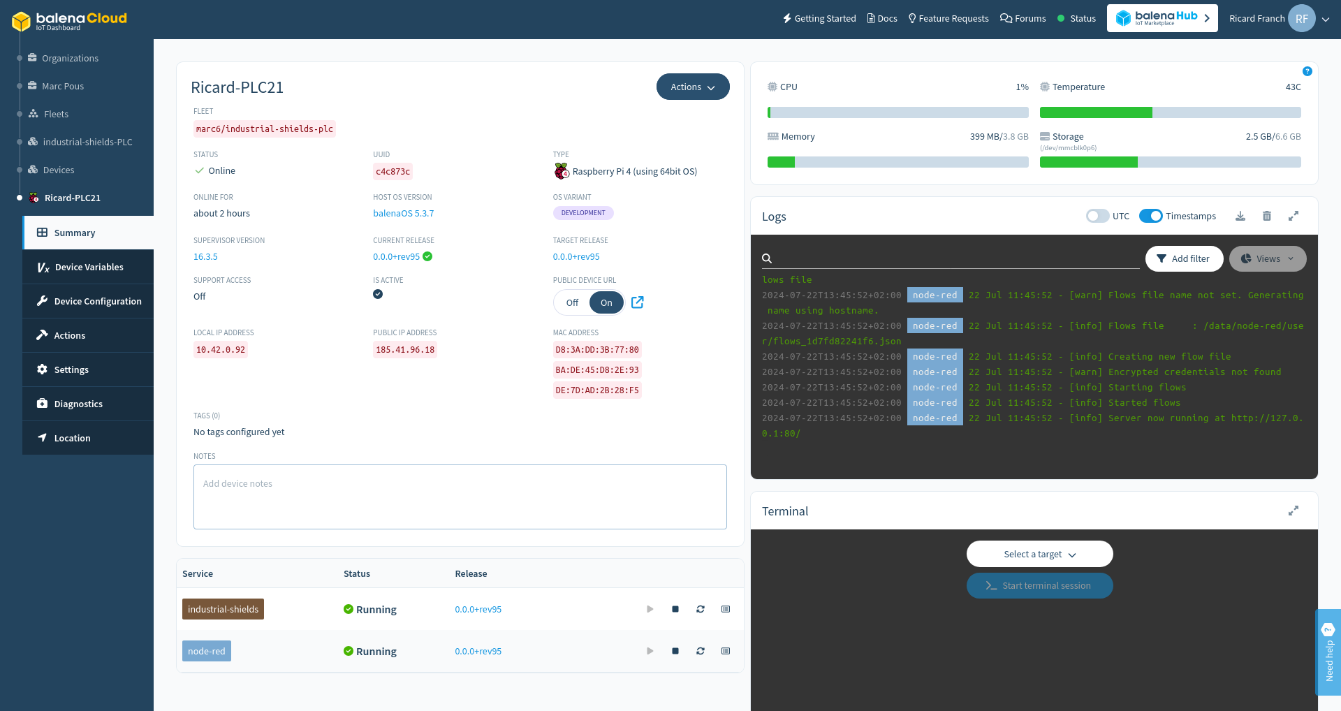Open Settings in the sidebar

88,369
